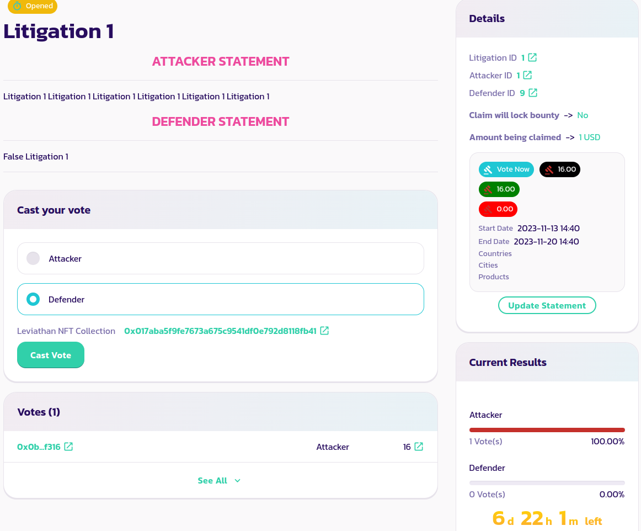Open voter address 0x0b...f316 link
The image size is (641, 531).
[x=39, y=447]
